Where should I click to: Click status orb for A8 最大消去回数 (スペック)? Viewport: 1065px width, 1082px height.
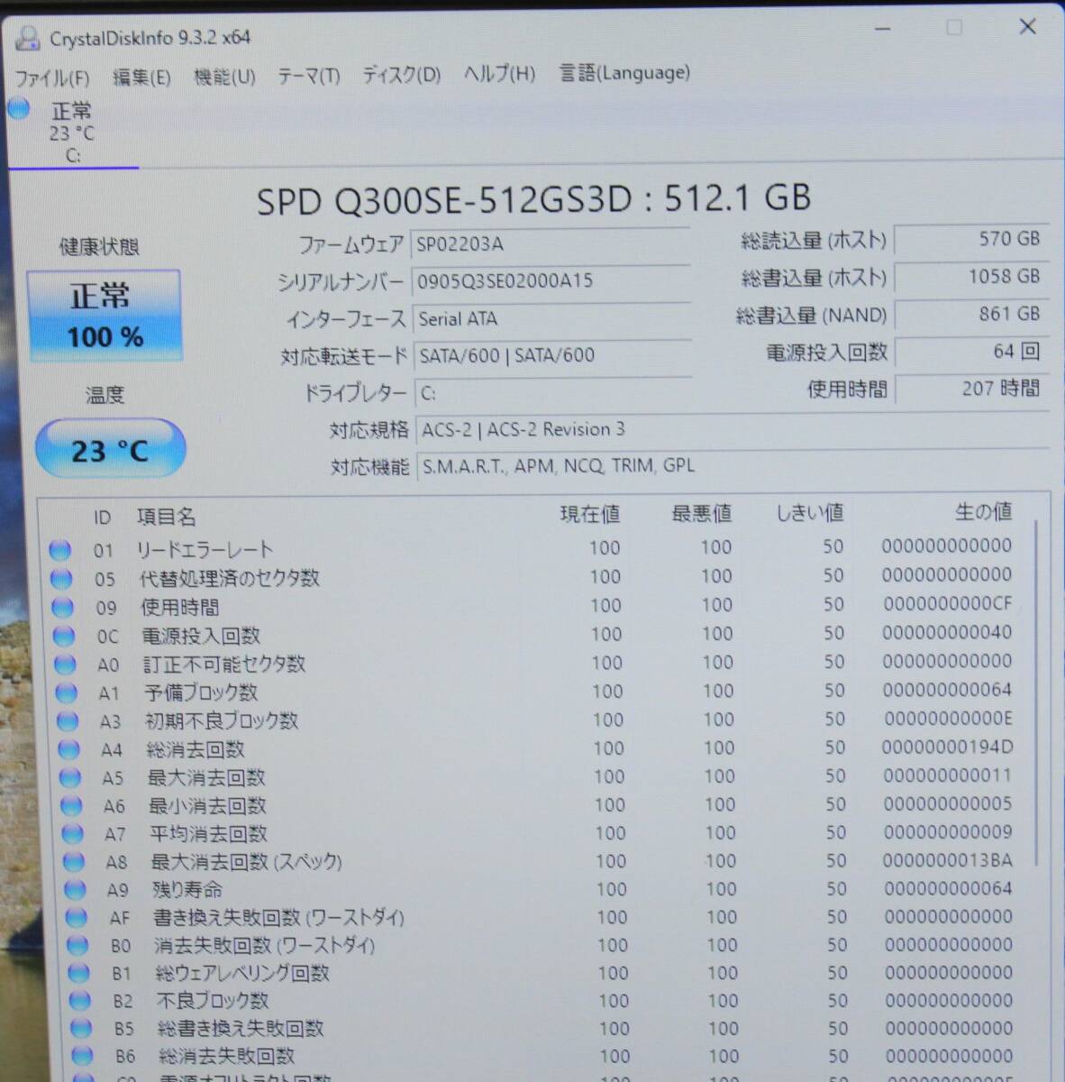tap(74, 862)
